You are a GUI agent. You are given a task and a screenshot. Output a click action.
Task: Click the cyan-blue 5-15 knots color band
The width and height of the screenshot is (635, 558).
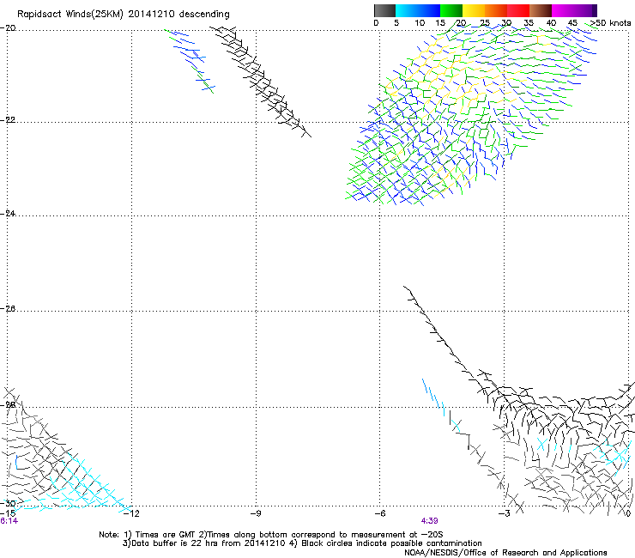point(418,10)
